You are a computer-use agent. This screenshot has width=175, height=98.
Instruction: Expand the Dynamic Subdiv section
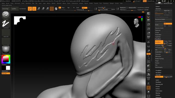point(159,28)
